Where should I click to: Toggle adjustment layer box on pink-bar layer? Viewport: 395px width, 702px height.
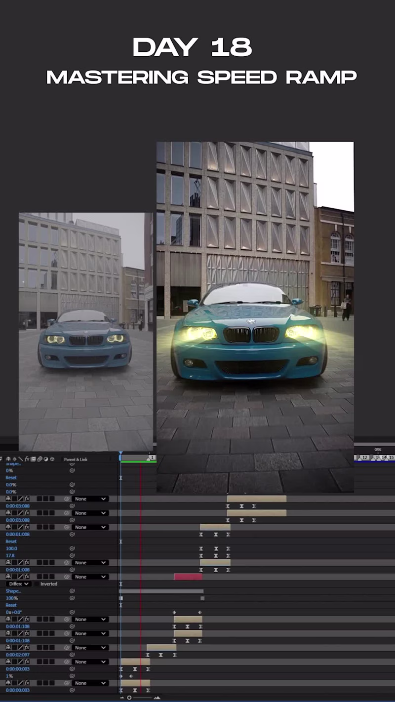coord(45,577)
